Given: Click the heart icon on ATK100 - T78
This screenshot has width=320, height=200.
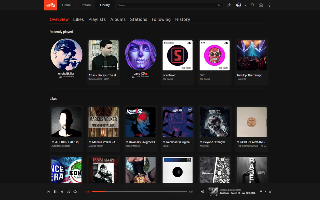Looking at the screenshot, I should [x=53, y=142].
